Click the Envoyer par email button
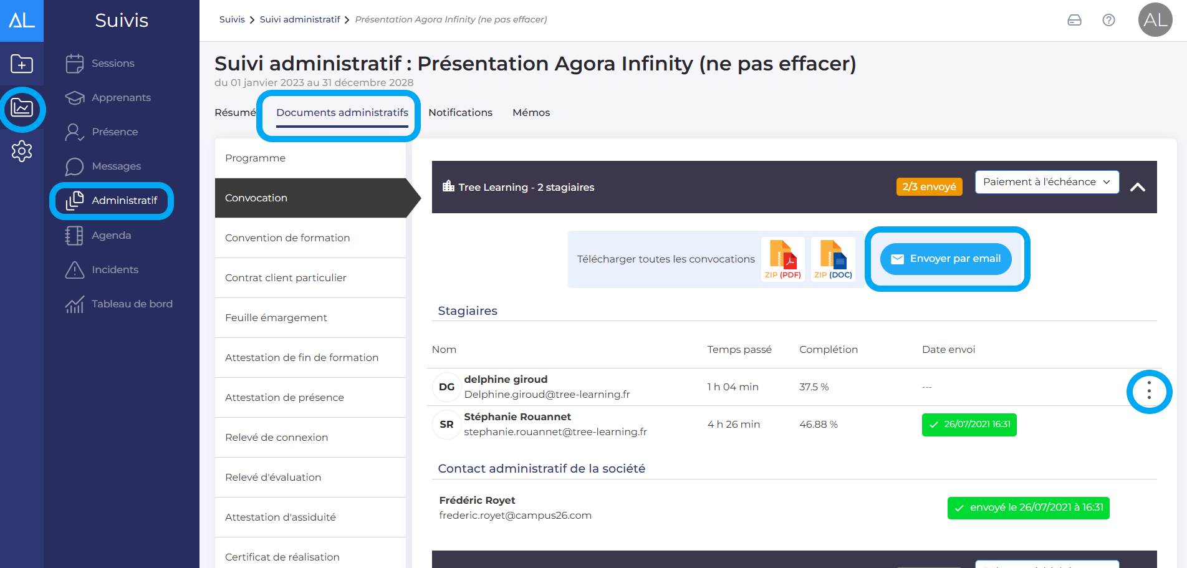The height and width of the screenshot is (568, 1187). (x=946, y=259)
